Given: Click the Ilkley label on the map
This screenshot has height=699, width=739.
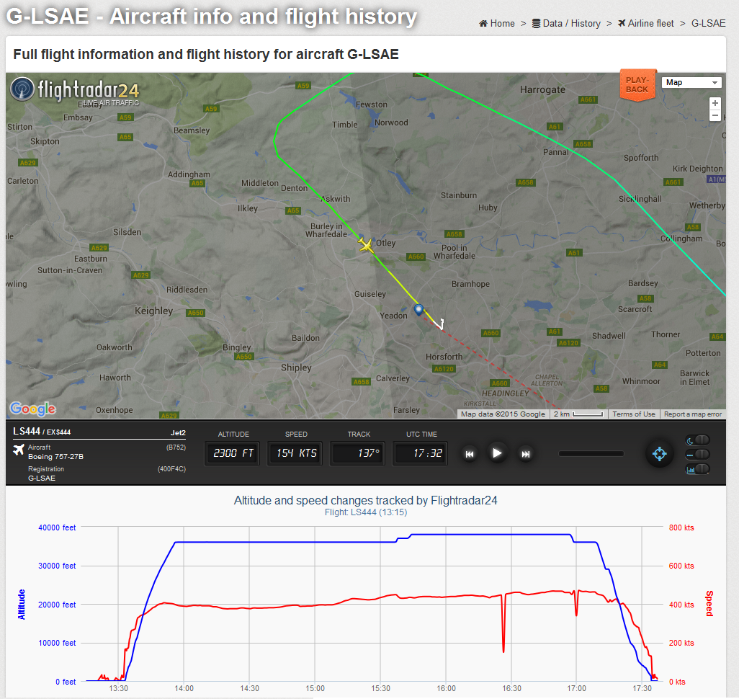Looking at the screenshot, I should 248,208.
